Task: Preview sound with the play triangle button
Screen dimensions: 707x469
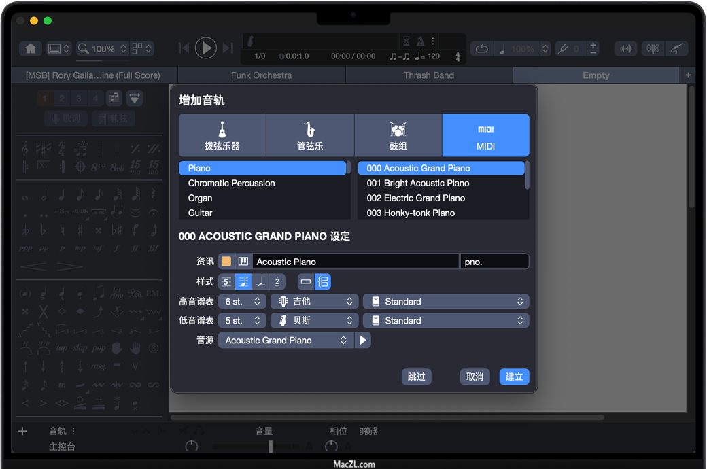Action: pyautogui.click(x=363, y=340)
